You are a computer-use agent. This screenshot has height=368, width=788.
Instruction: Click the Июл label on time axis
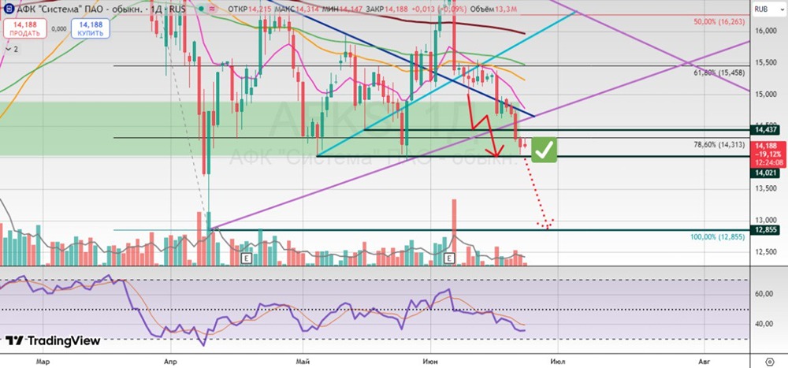pyautogui.click(x=559, y=361)
